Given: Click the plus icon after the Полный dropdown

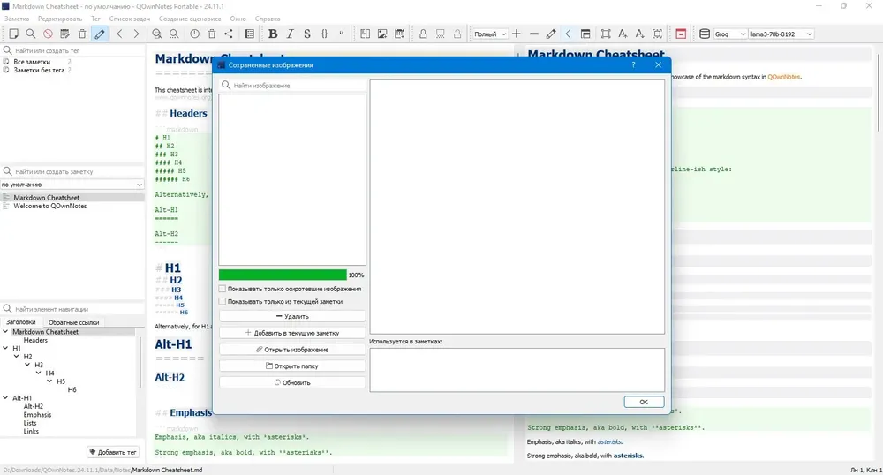Looking at the screenshot, I should (517, 34).
